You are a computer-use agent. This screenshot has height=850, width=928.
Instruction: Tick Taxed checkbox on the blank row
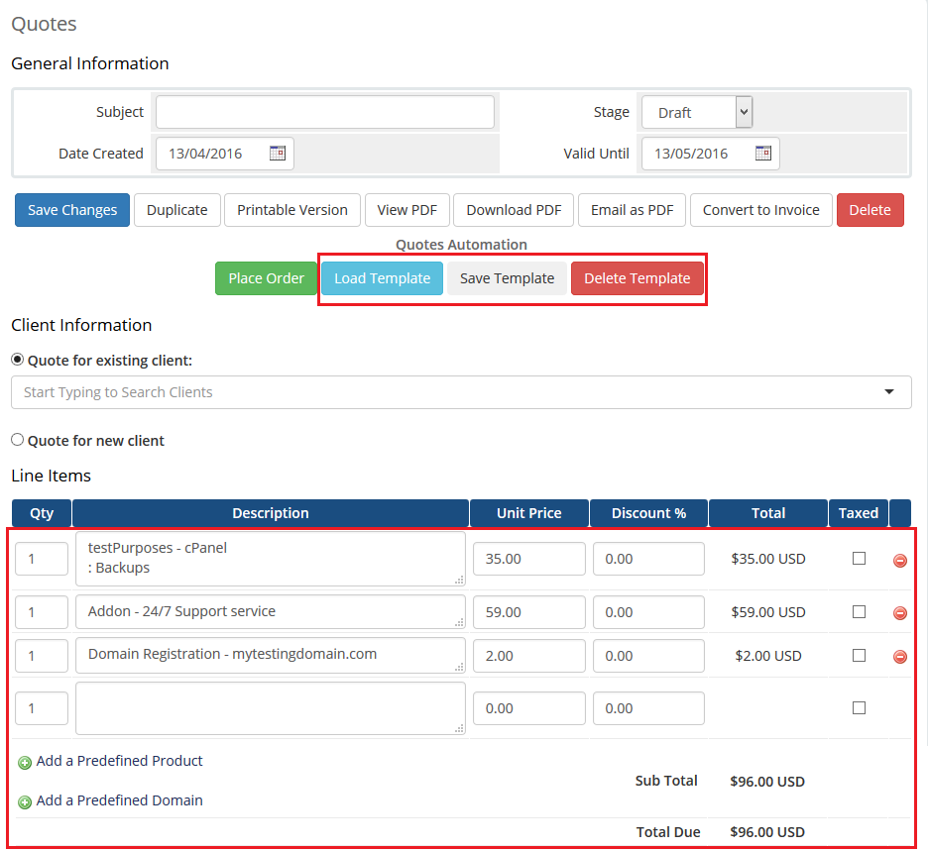point(859,708)
